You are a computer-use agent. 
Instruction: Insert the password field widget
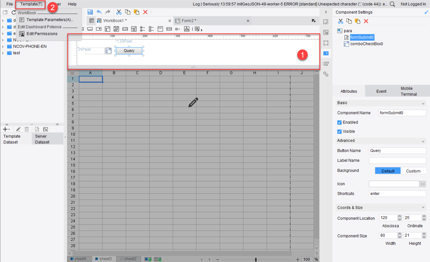pyautogui.click(x=169, y=29)
